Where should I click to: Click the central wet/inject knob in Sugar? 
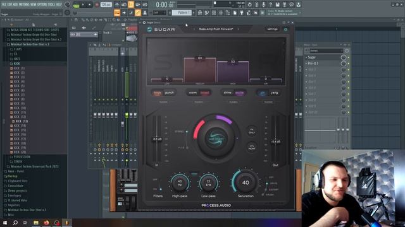(216, 139)
